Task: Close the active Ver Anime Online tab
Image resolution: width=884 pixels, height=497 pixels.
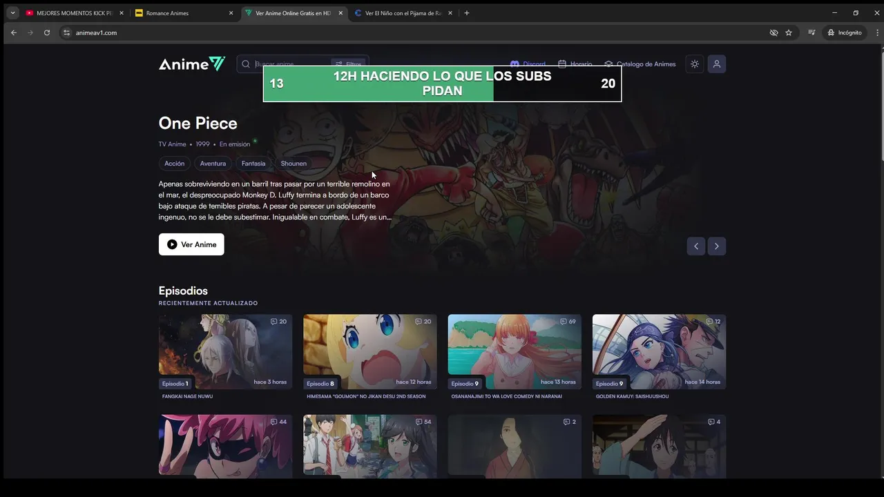Action: point(340,13)
